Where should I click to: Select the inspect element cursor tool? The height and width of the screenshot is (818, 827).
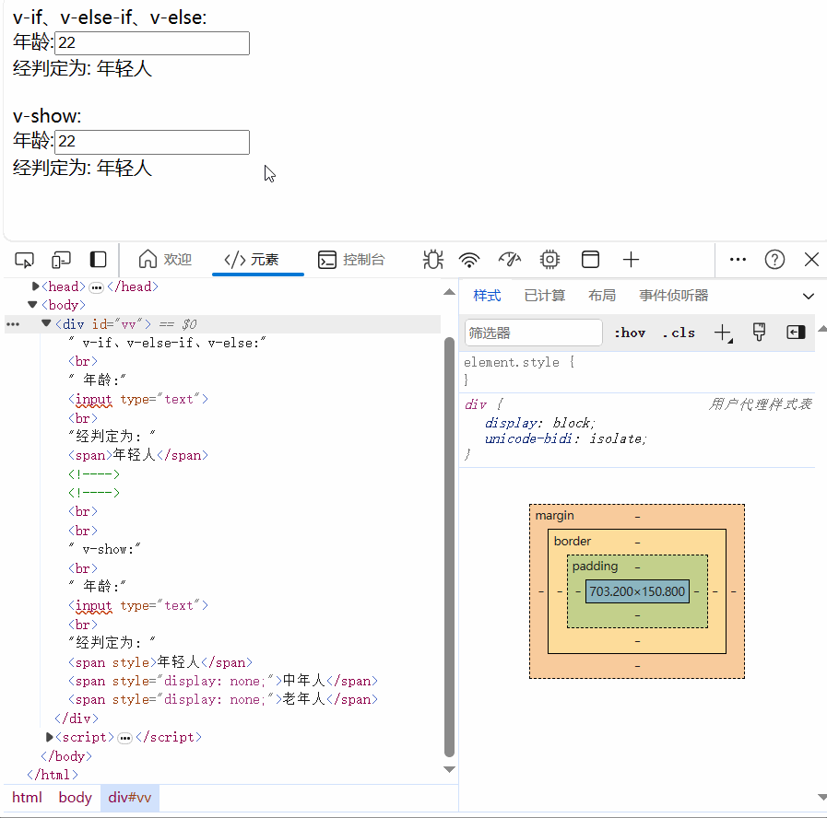tap(25, 260)
